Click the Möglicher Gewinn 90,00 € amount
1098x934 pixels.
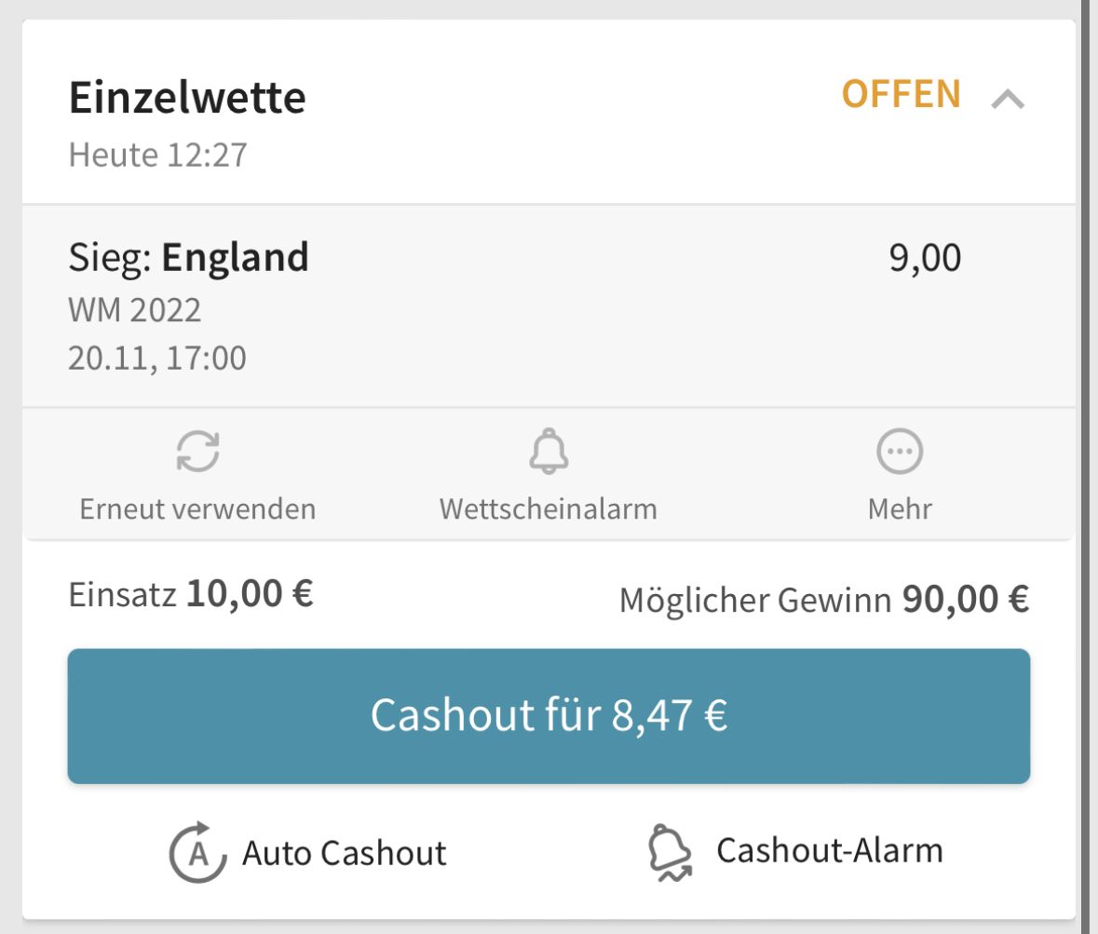[824, 600]
